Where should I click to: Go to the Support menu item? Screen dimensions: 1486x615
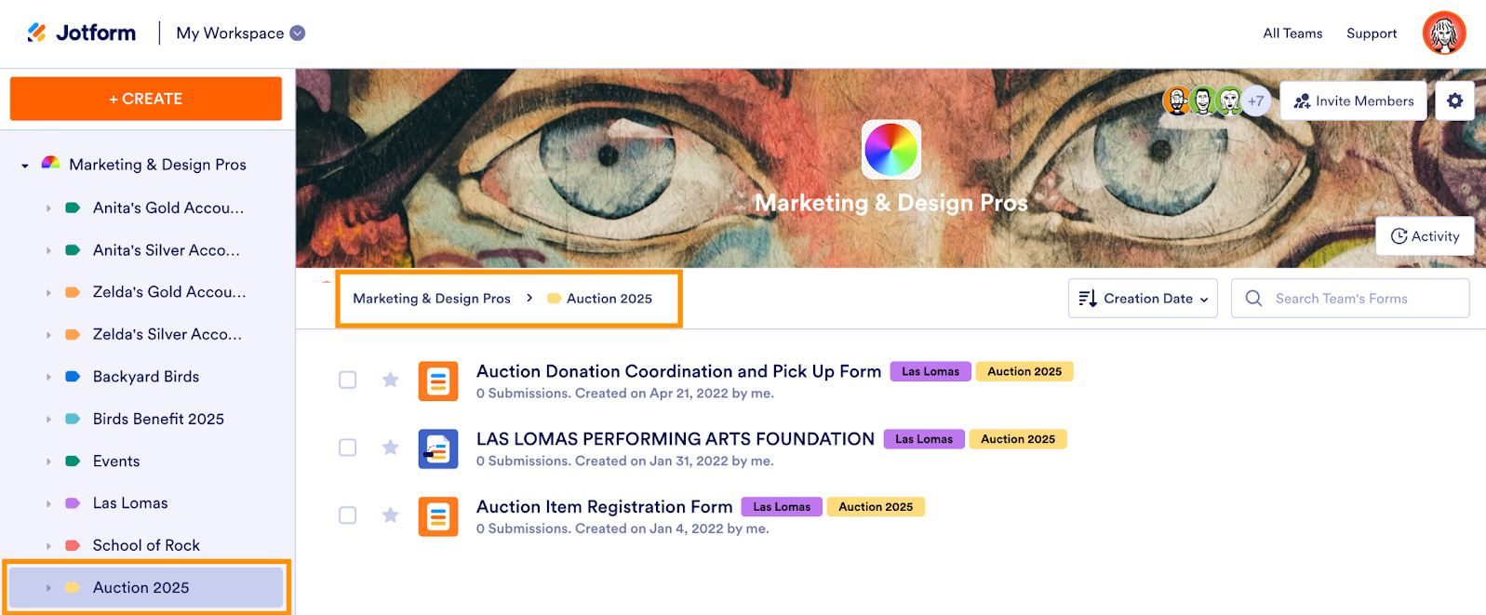[x=1372, y=33]
